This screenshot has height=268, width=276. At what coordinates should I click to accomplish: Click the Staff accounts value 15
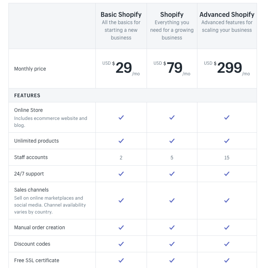[x=227, y=158]
